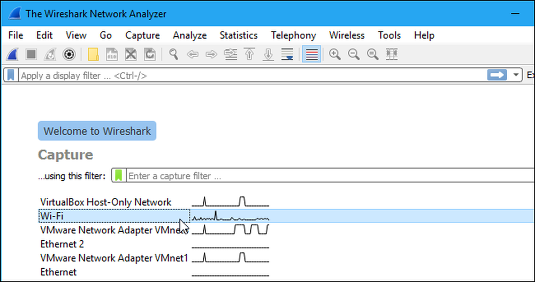Open the Statistics menu
This screenshot has width=535, height=282.
point(239,35)
